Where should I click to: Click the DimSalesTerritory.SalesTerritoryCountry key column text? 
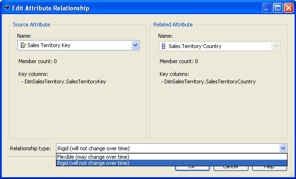coord(210,81)
